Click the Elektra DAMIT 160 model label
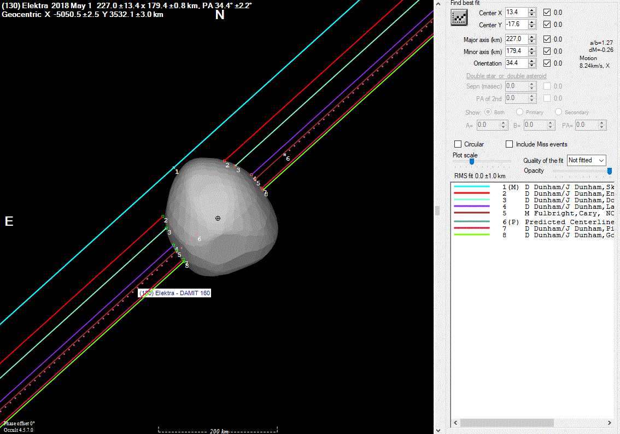This screenshot has height=434, width=620. pos(174,293)
